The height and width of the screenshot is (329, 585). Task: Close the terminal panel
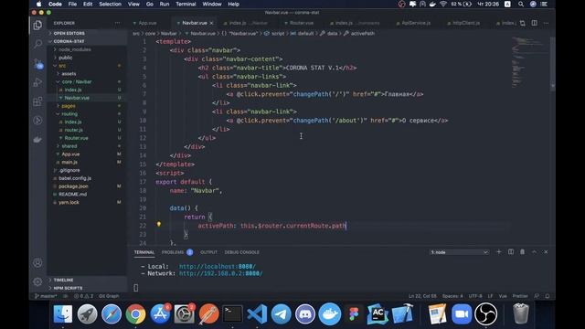point(546,252)
